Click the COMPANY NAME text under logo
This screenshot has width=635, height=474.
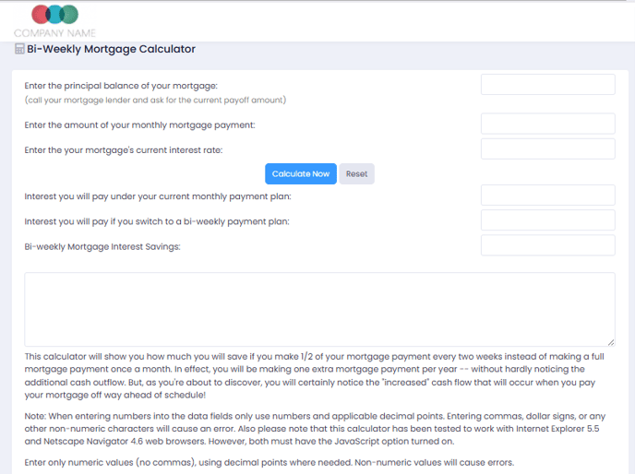[54, 33]
